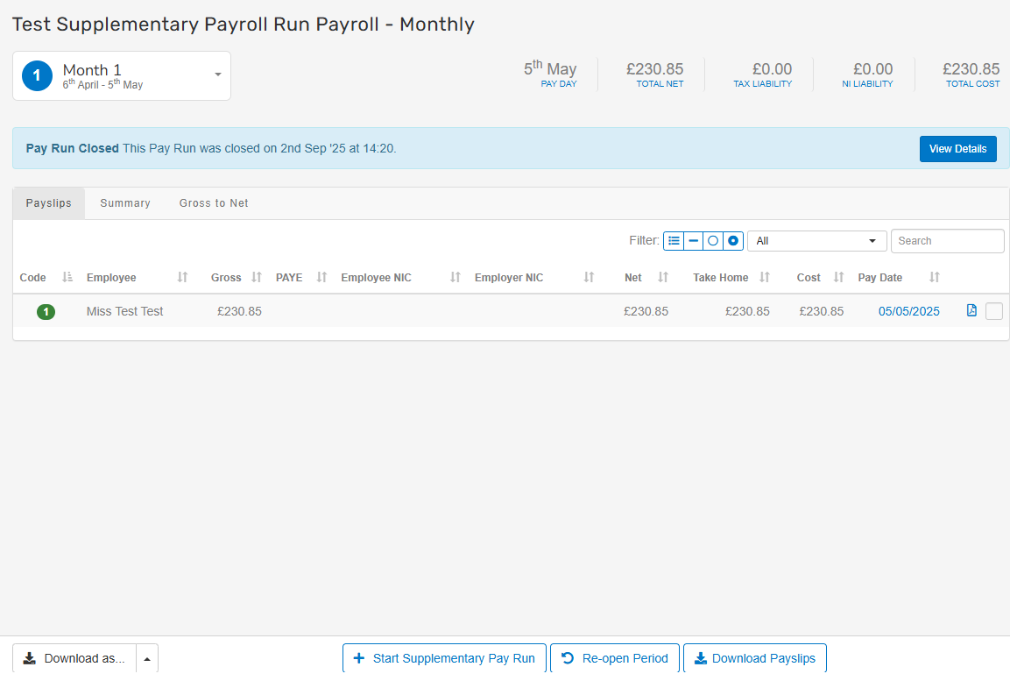Click the dash (minus) filter icon
The width and height of the screenshot is (1010, 674).
(x=693, y=241)
